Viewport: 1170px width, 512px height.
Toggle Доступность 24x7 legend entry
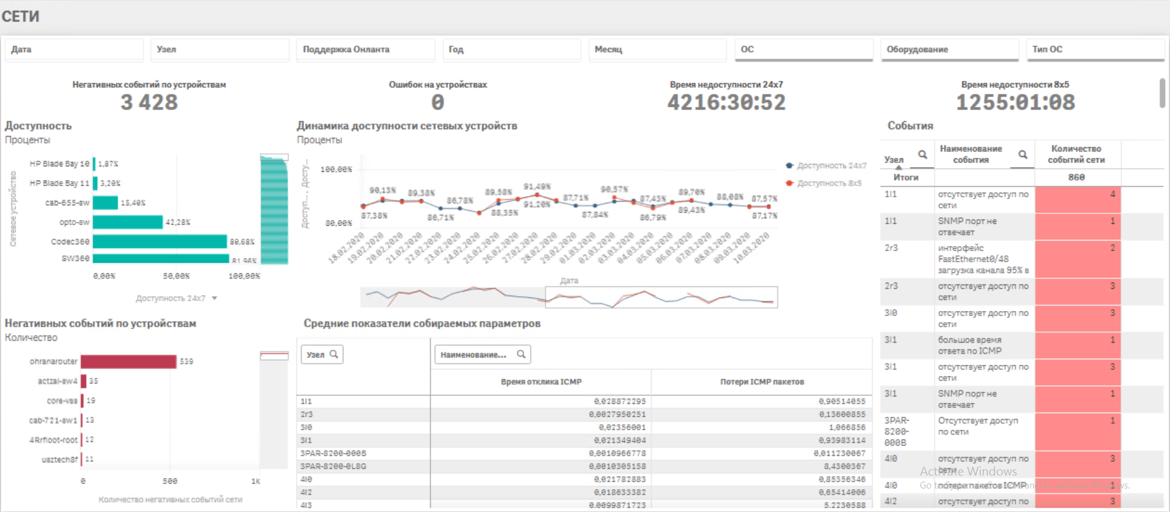tap(826, 166)
